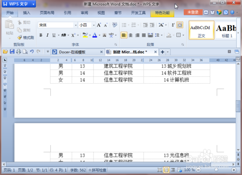Open the paragraph dialog launcher
This screenshot has width=242, height=175.
[x=182, y=44]
